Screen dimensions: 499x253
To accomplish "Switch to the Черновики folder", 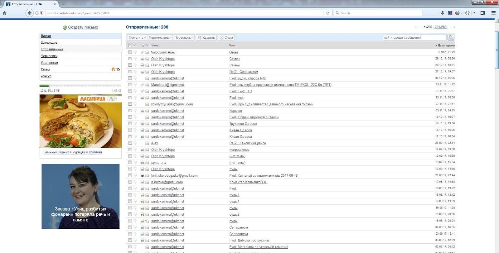I will click(49, 56).
